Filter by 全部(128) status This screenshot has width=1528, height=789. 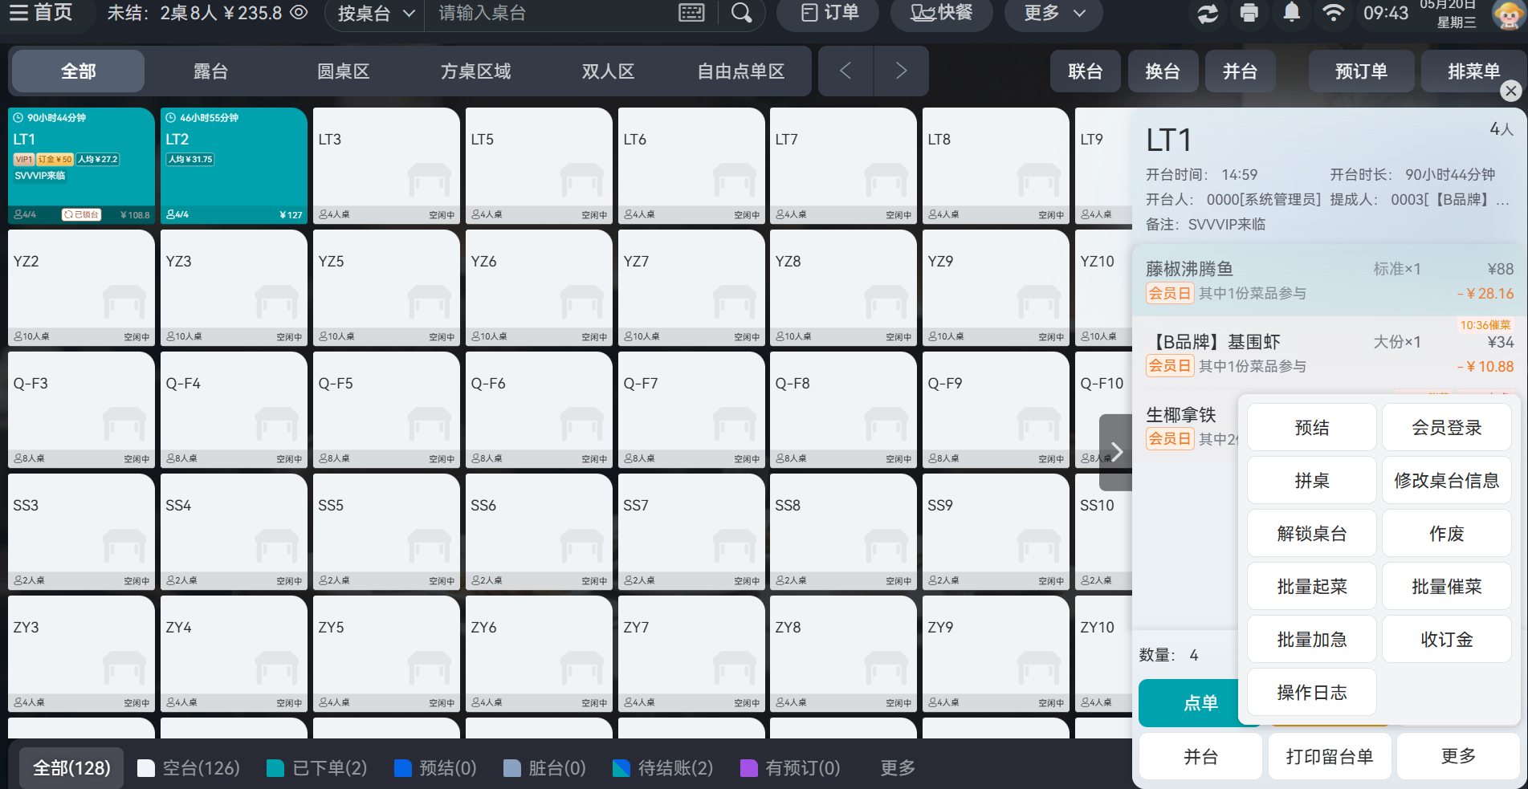71,768
